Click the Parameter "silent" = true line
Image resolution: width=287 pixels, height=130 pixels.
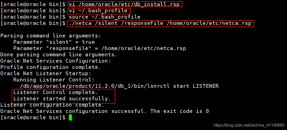(54, 42)
